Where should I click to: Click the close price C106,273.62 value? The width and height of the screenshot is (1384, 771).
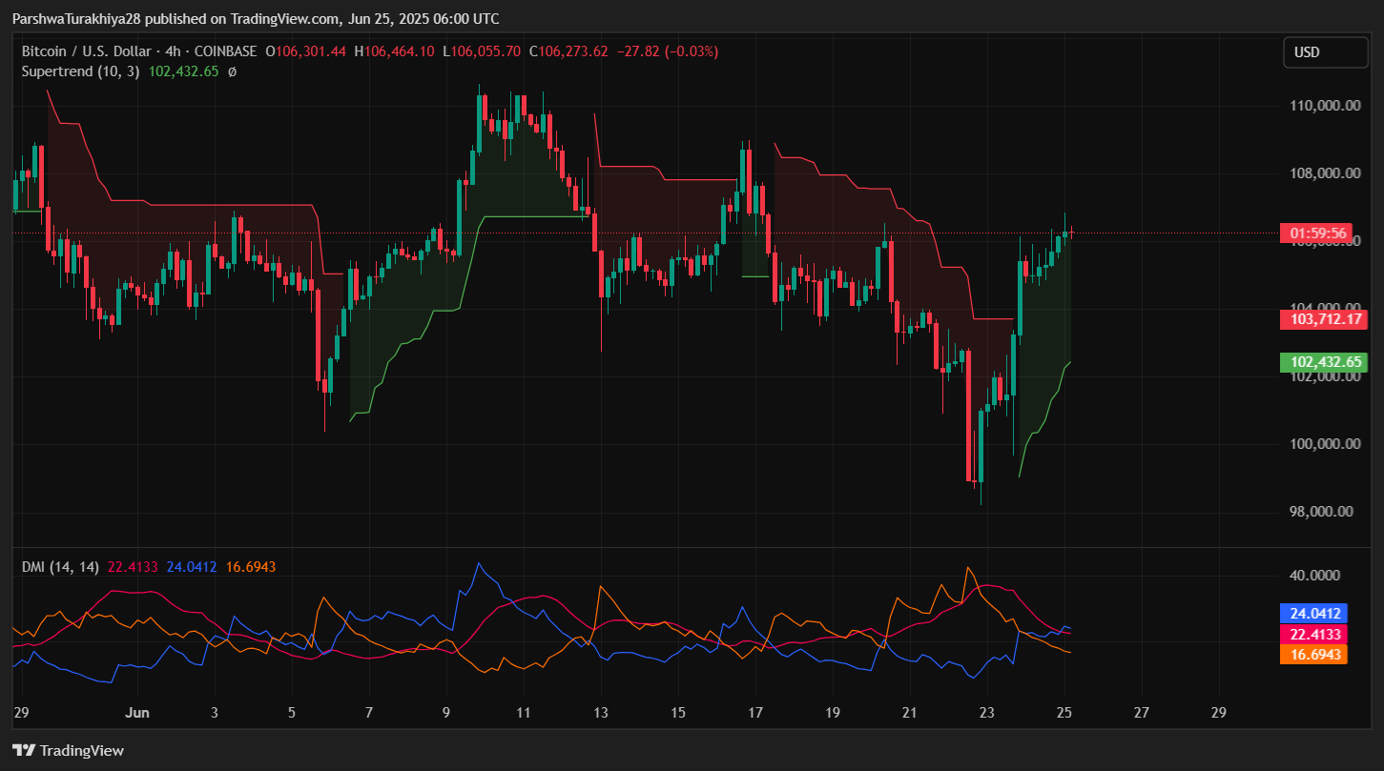(x=568, y=51)
